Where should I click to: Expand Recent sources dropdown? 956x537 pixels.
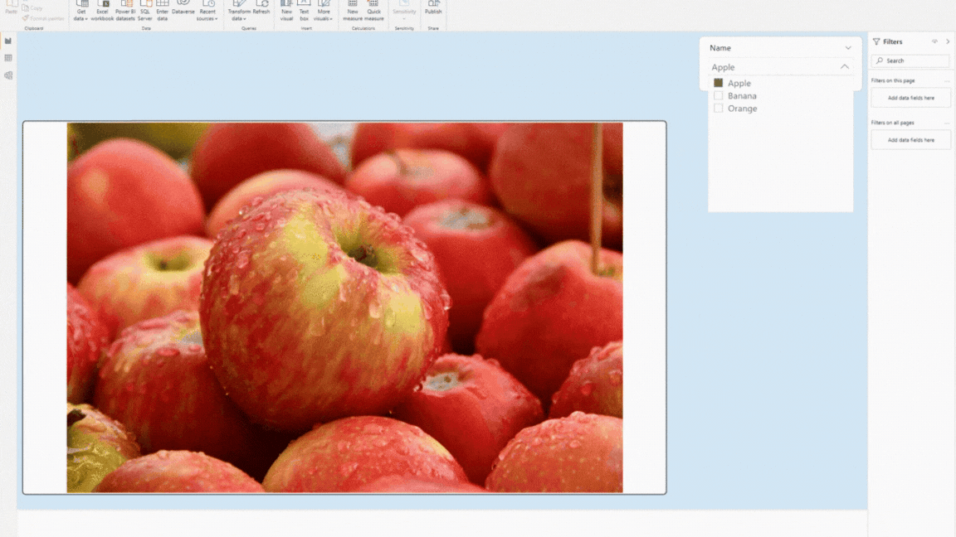coord(207,12)
